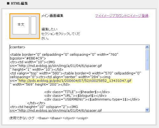Image resolution: width=159 pixels, height=128 pixels.
Task: Click the メイン画面編集 label
Action: point(52,16)
